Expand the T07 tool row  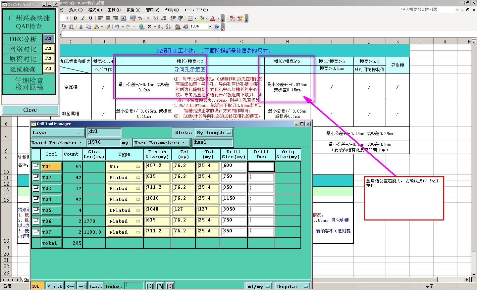pyautogui.click(x=36, y=232)
